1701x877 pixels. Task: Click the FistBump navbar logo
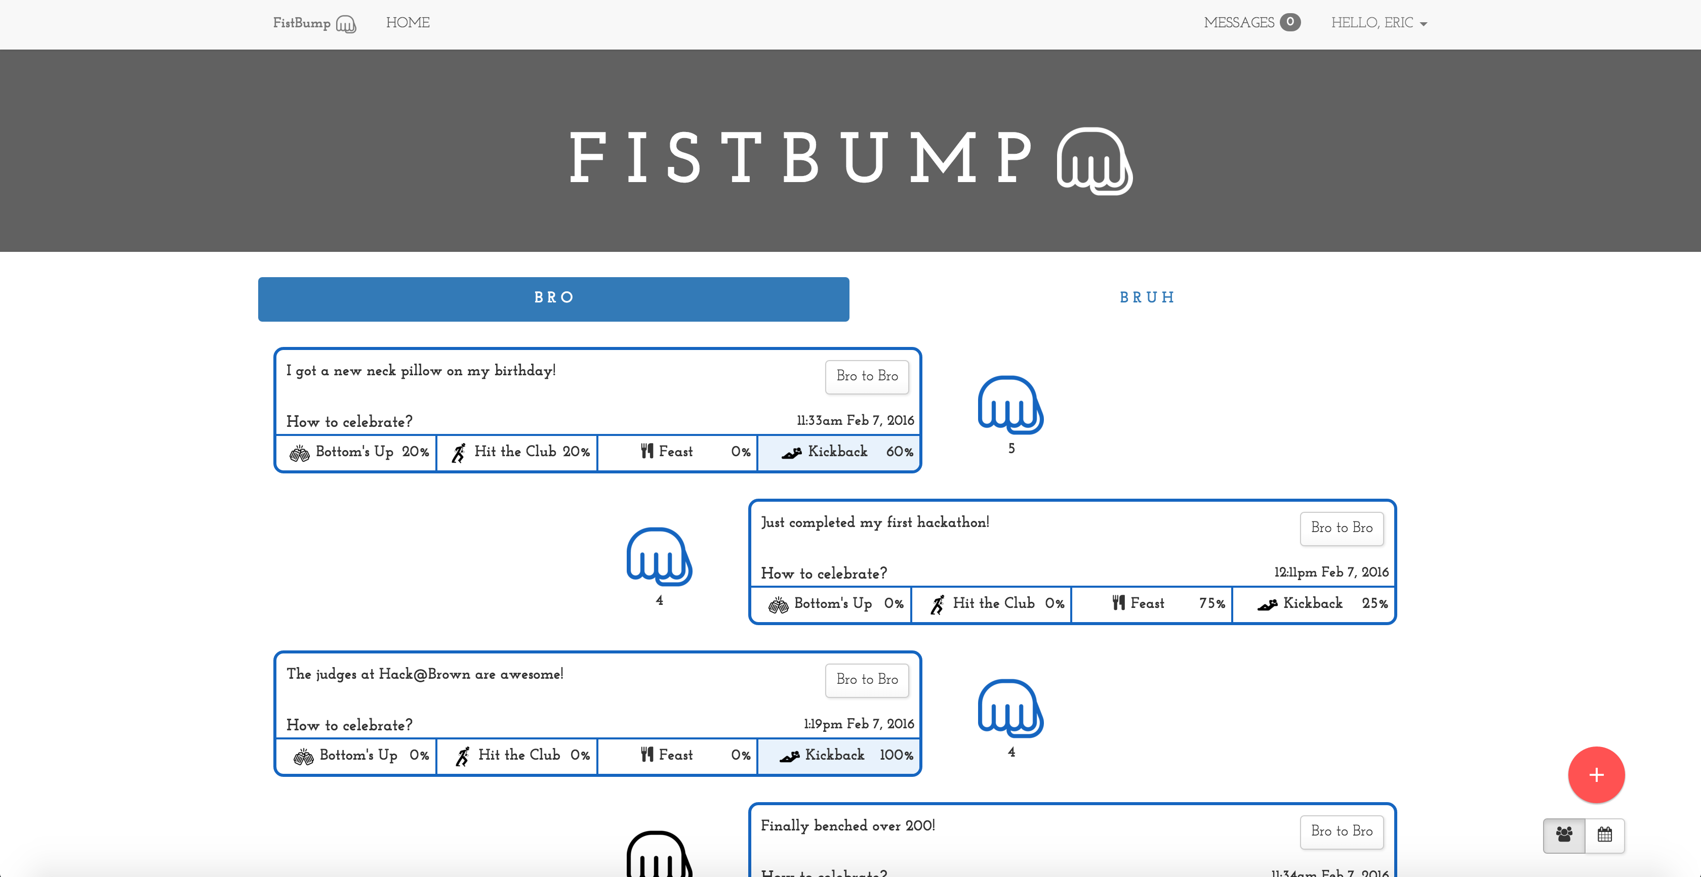pos(314,23)
